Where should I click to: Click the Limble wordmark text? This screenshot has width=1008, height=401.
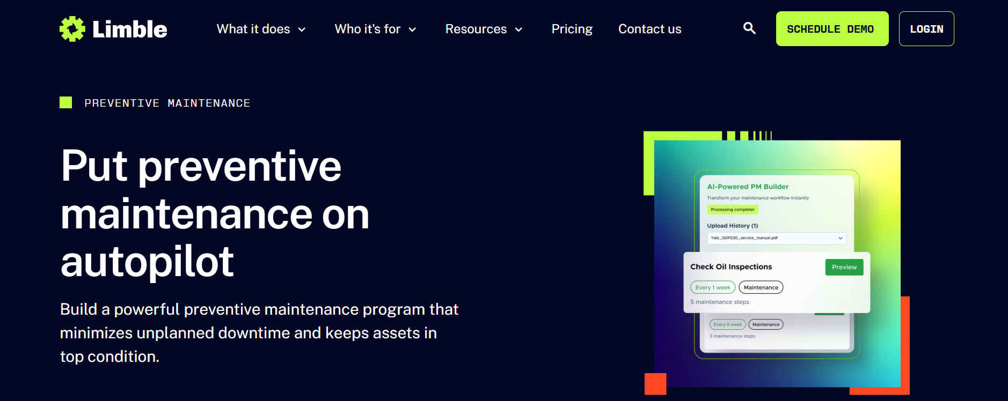coord(130,29)
